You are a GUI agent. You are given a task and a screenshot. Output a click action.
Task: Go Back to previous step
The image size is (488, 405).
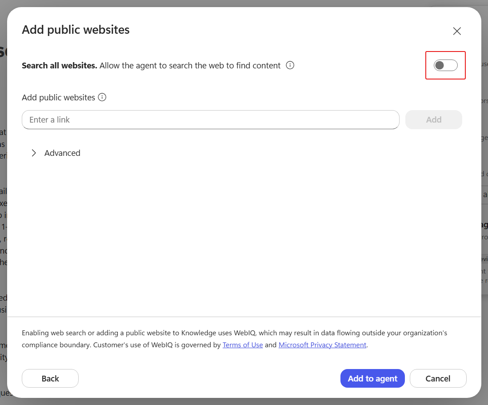(50, 378)
